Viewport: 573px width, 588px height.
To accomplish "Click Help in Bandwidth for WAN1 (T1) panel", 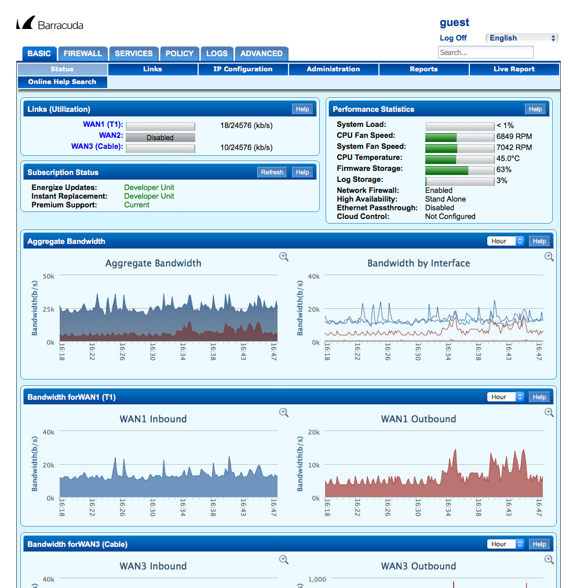I will [539, 397].
